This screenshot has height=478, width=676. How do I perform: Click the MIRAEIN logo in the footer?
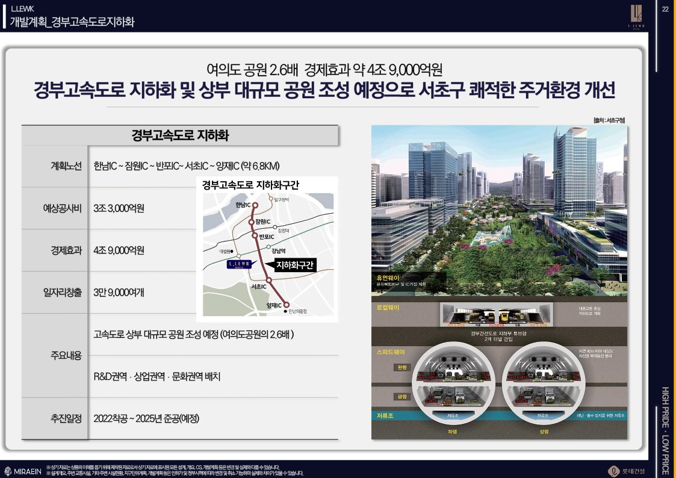(x=23, y=471)
